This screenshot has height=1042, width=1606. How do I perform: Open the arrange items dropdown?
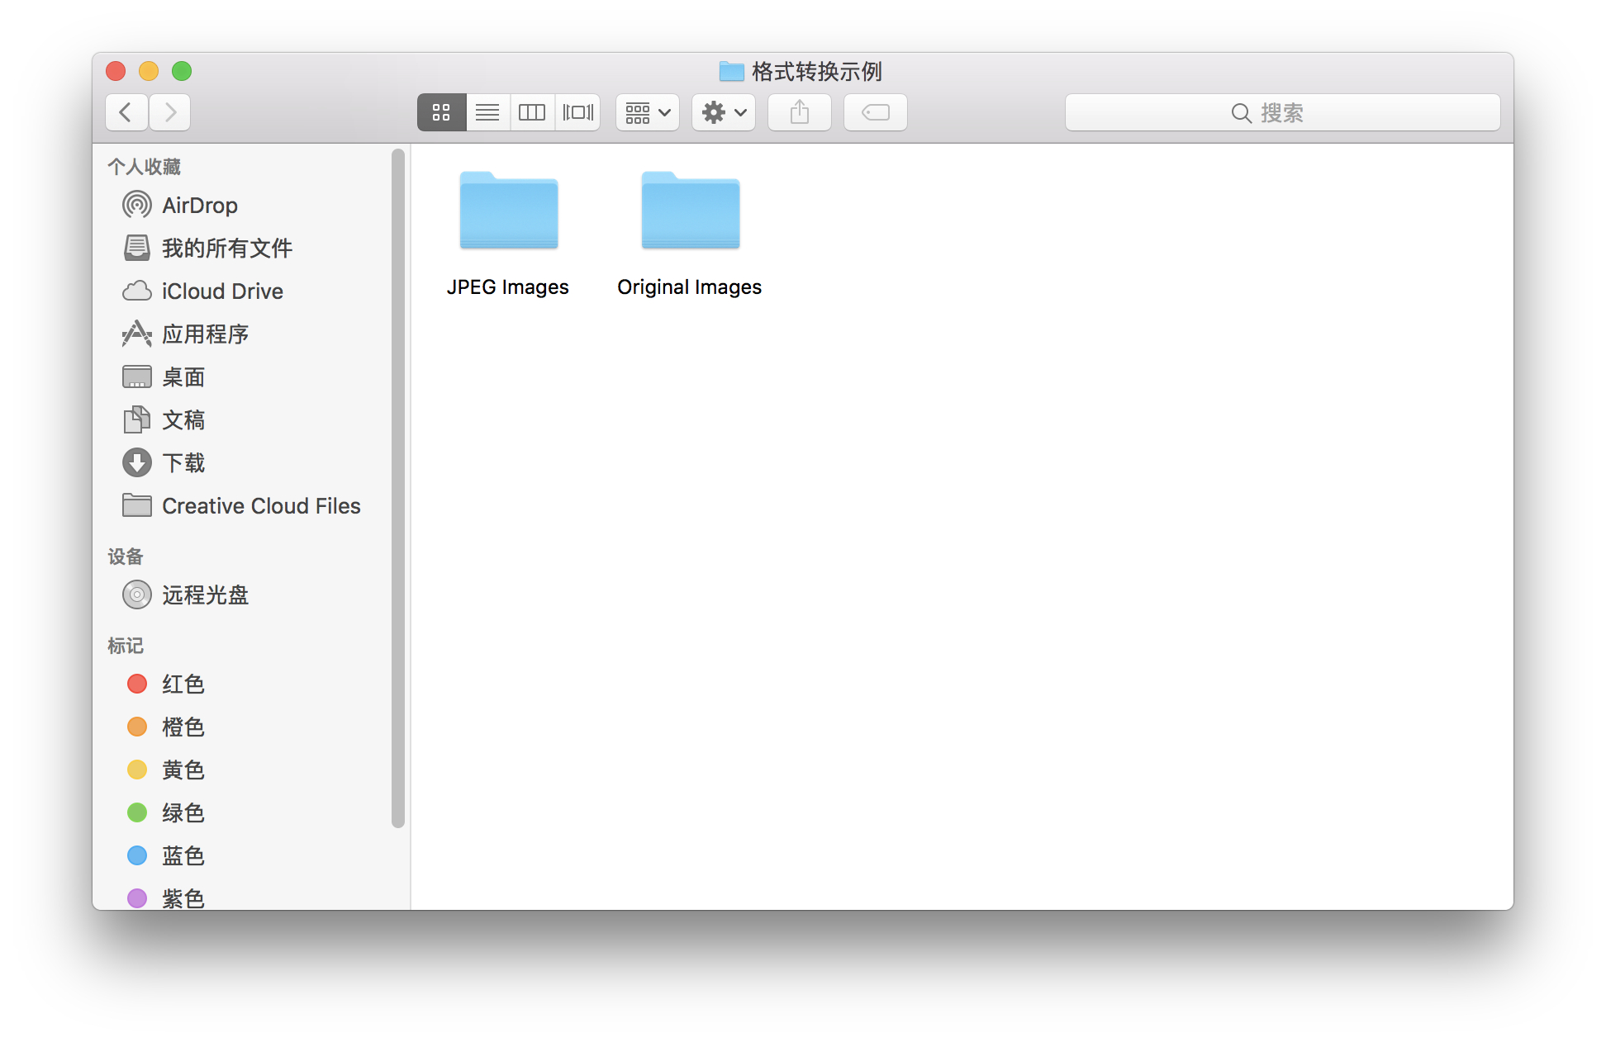pos(647,112)
